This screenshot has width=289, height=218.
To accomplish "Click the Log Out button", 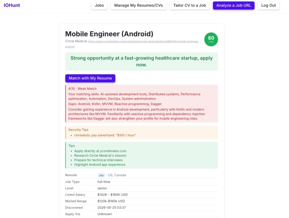I will coord(268,5).
